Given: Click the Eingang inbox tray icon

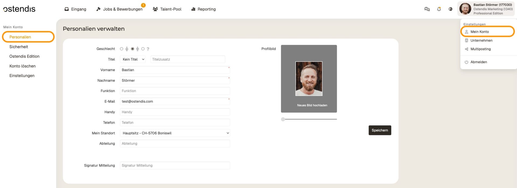Looking at the screenshot, I should 67,9.
